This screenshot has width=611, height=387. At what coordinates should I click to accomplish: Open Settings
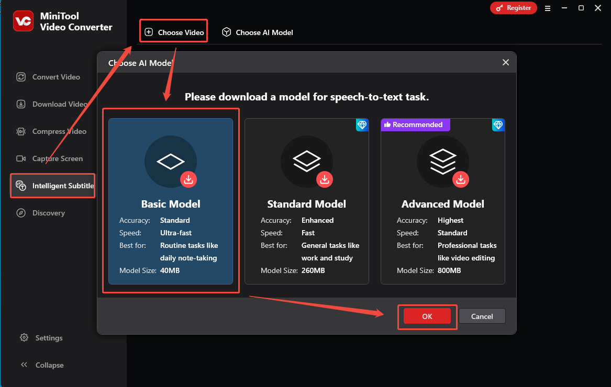(41, 338)
